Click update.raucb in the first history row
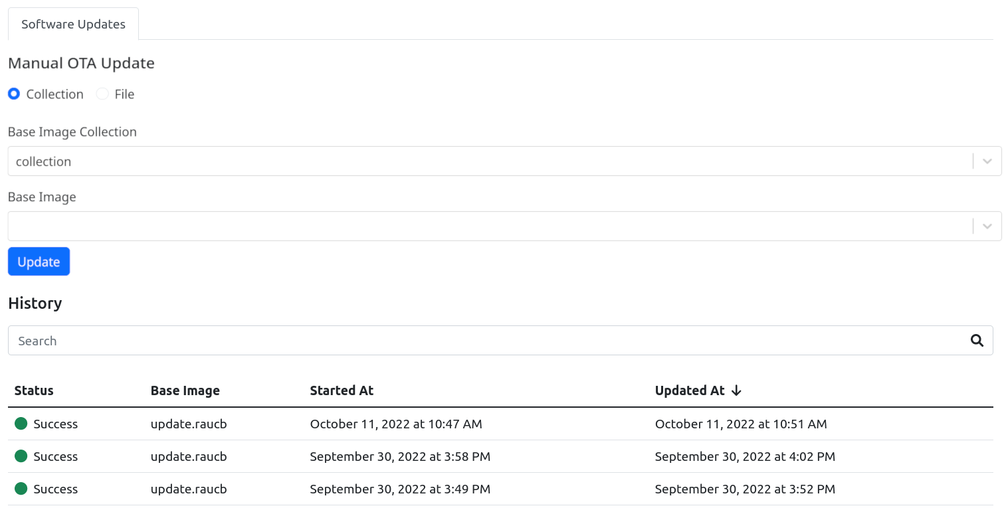Screen dimensions: 1006x516 (x=189, y=423)
